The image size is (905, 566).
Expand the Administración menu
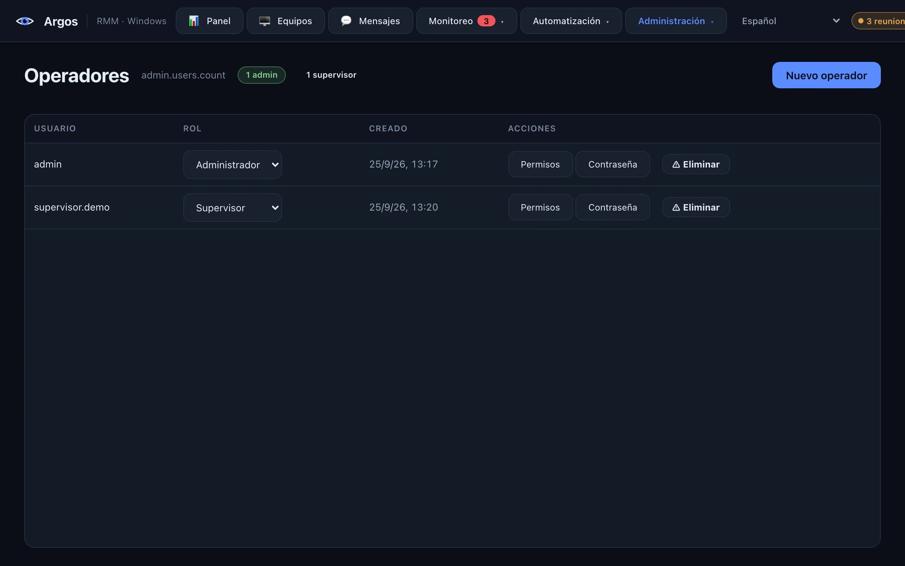(676, 21)
